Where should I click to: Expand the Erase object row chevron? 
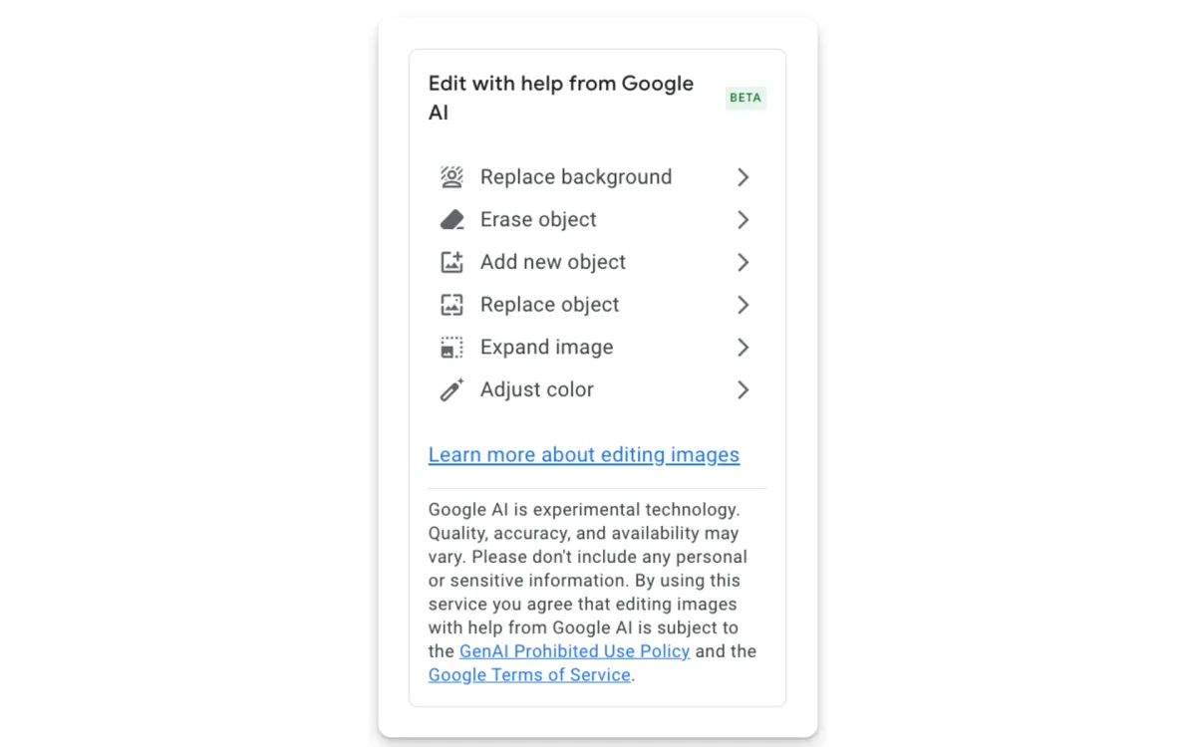pos(743,219)
